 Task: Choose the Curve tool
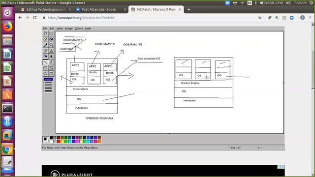(x=51, y=62)
